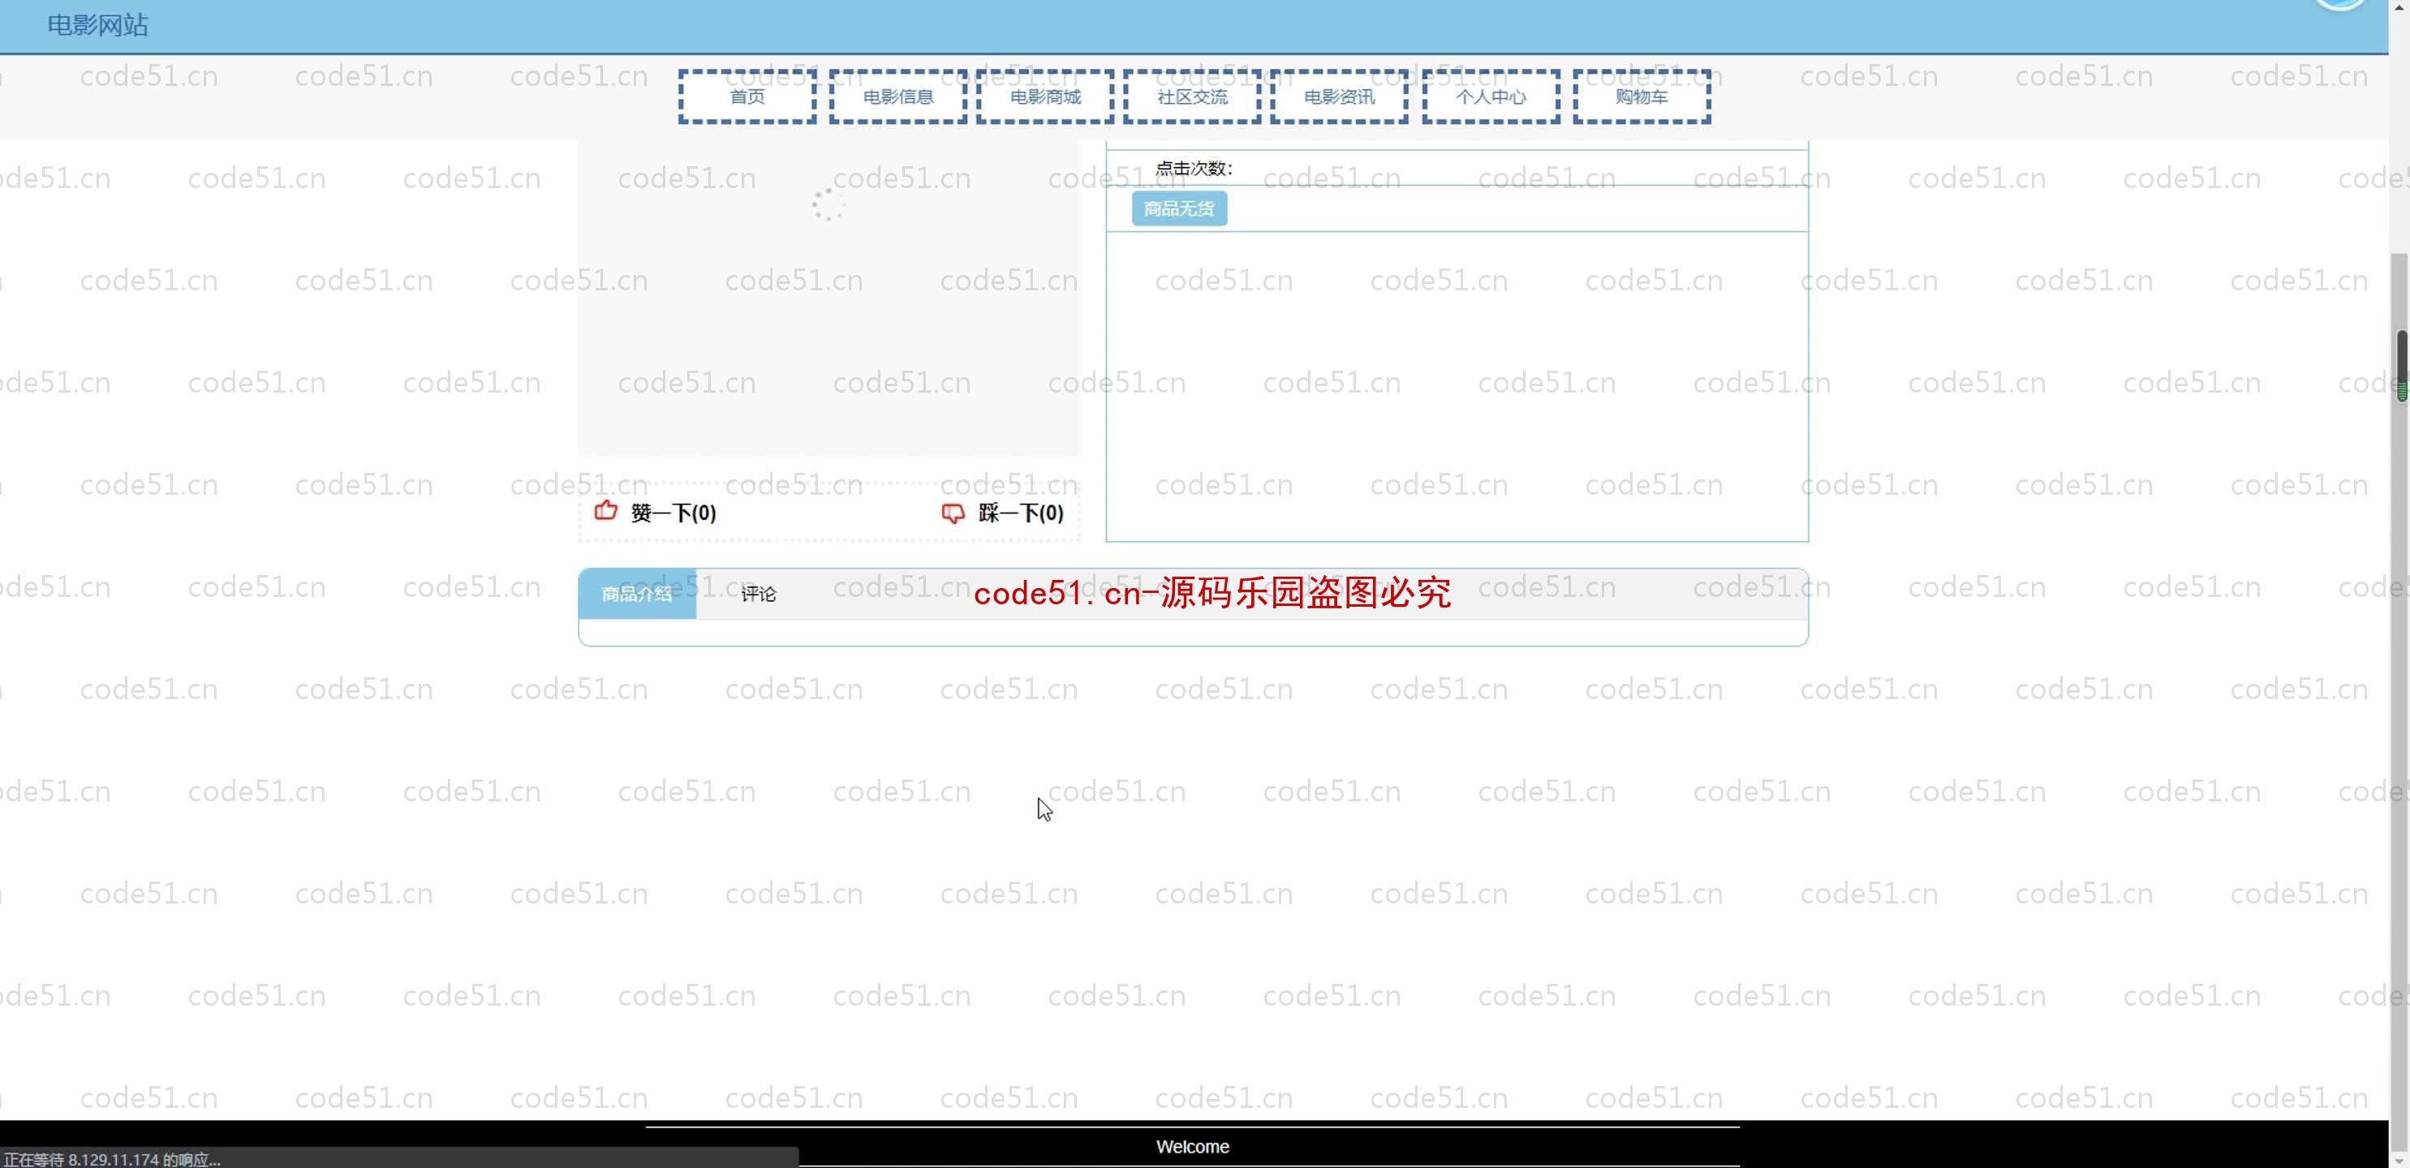This screenshot has height=1168, width=2410.
Task: Open 电影资讯 section
Action: [x=1339, y=97]
